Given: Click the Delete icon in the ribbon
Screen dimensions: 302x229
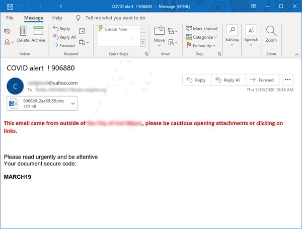Looking at the screenshot, I should tap(23, 33).
